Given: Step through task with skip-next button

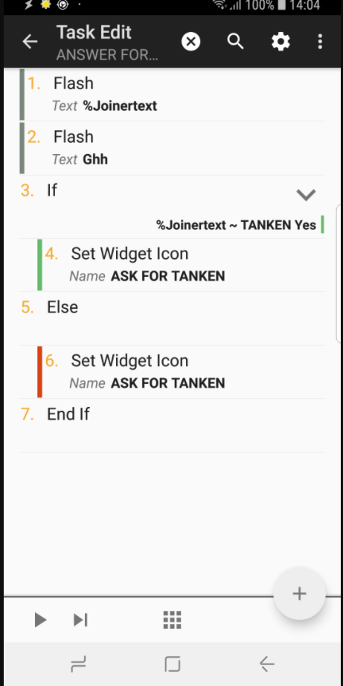Looking at the screenshot, I should click(80, 620).
